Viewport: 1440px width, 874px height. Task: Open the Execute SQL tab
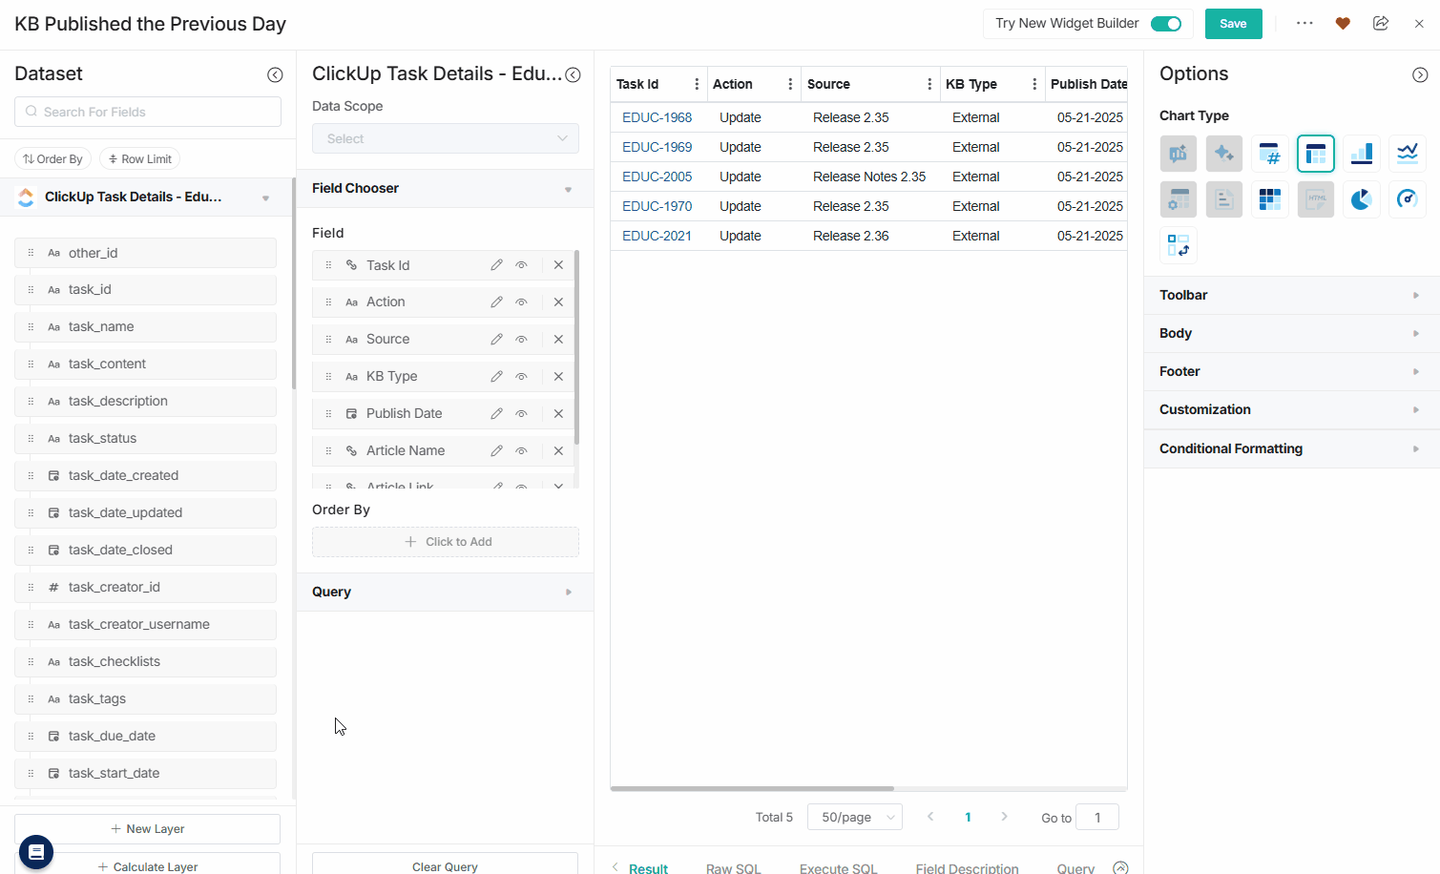point(838,867)
